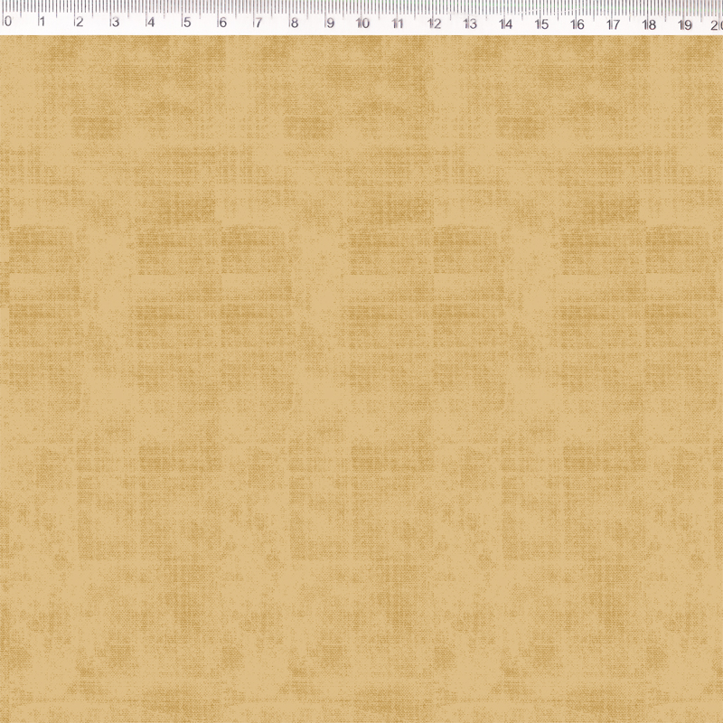The height and width of the screenshot is (723, 723).
Task: Click the number 3 on the ruler
Action: point(114,22)
